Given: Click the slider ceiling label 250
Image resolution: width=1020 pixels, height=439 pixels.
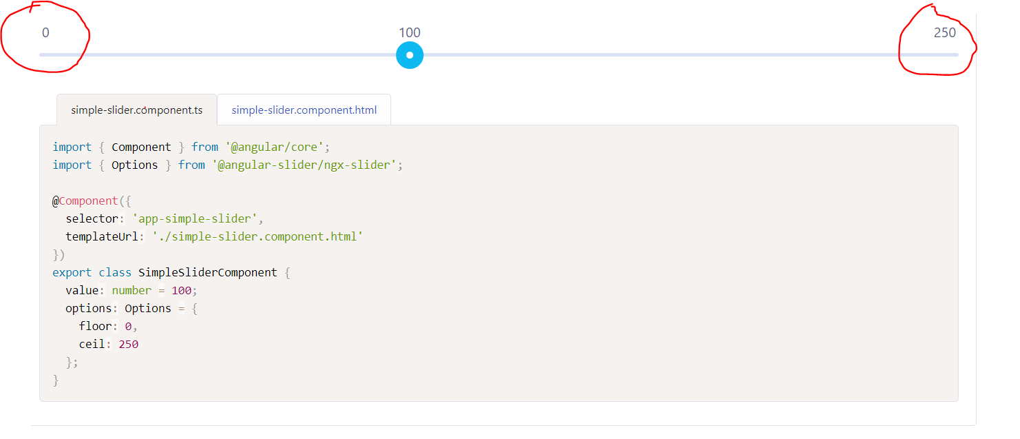Looking at the screenshot, I should (x=944, y=32).
